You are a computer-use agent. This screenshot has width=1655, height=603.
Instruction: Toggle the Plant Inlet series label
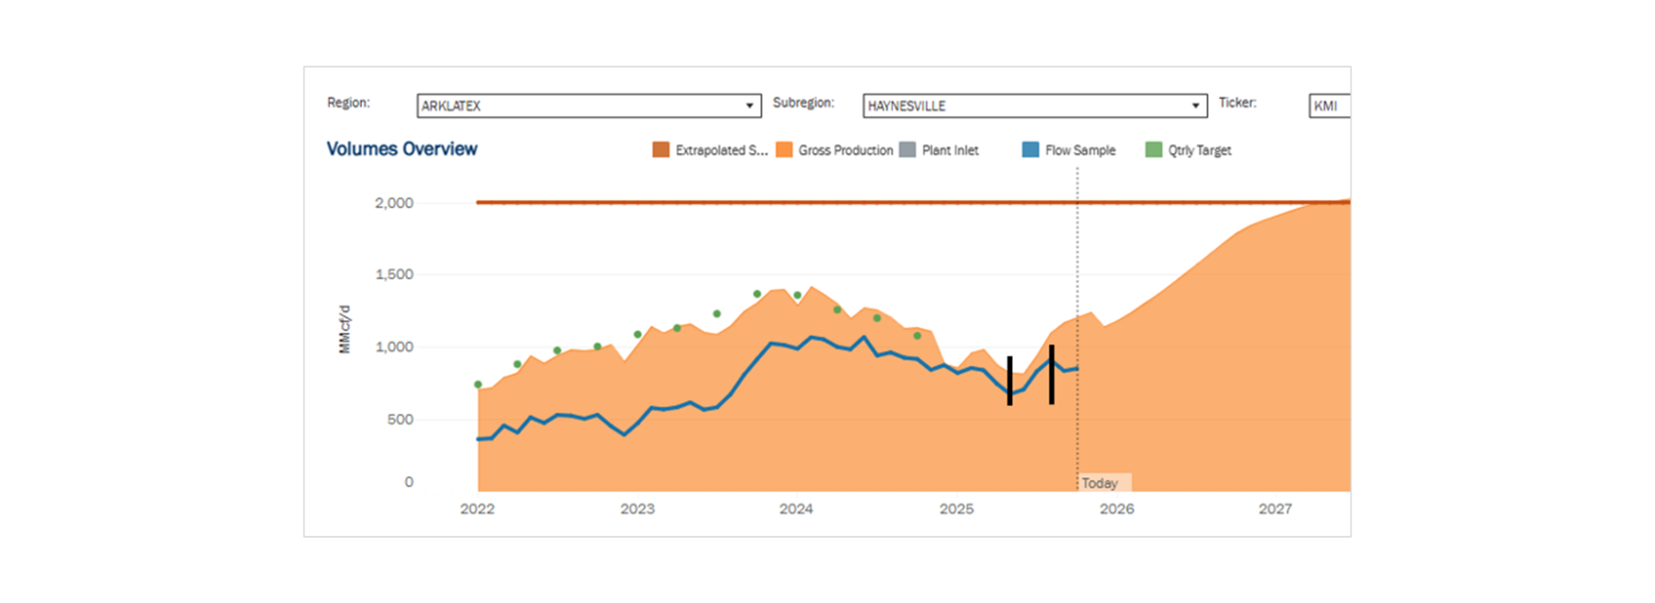tap(950, 150)
